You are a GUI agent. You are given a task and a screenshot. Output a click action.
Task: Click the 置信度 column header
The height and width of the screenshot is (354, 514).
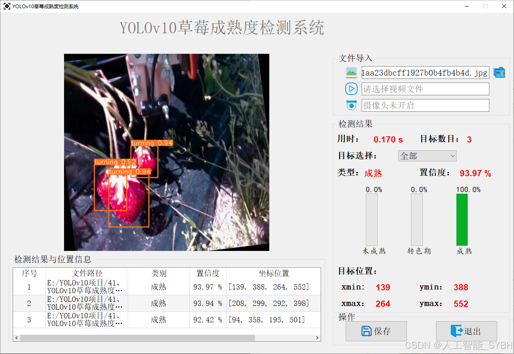pyautogui.click(x=208, y=273)
